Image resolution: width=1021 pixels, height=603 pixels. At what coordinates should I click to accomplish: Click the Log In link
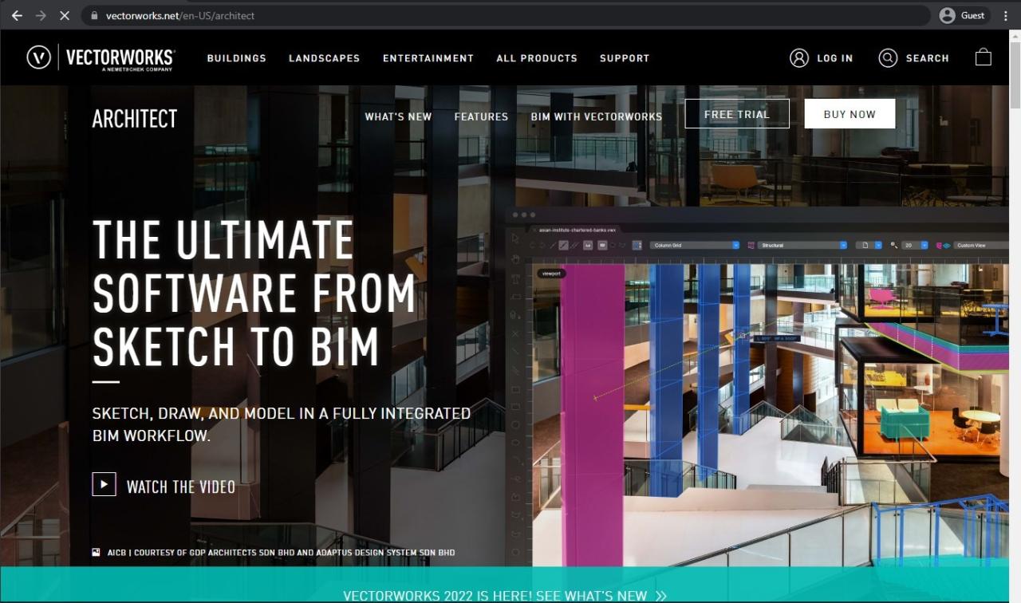[x=822, y=58]
